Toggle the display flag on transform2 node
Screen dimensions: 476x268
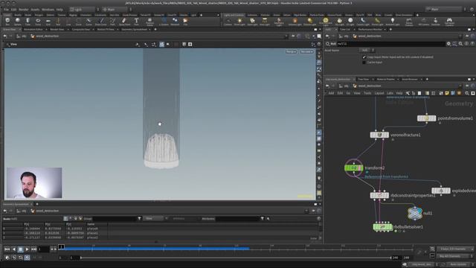pyautogui.click(x=361, y=167)
